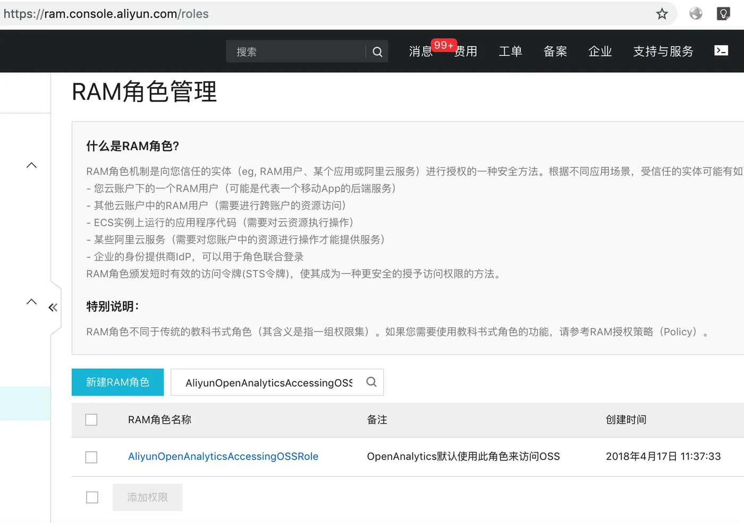The height and width of the screenshot is (523, 744).
Task: Toggle the checkbox beside 添加权限 button
Action: (x=92, y=497)
